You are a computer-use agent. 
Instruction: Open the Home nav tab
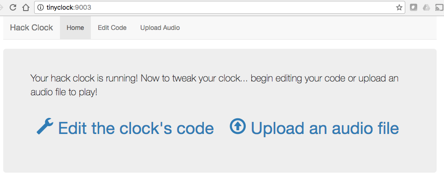[x=75, y=28]
